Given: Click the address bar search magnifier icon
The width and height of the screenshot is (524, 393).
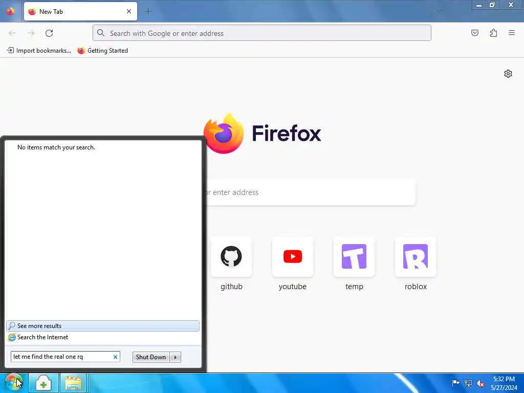Looking at the screenshot, I should tap(101, 33).
